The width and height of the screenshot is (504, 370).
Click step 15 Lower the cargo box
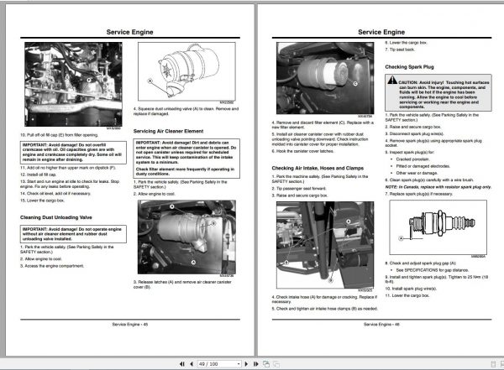coord(43,201)
